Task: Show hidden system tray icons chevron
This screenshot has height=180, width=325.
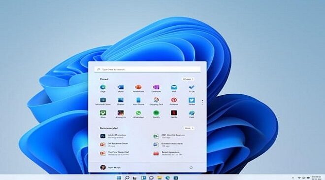Action: [x=293, y=178]
